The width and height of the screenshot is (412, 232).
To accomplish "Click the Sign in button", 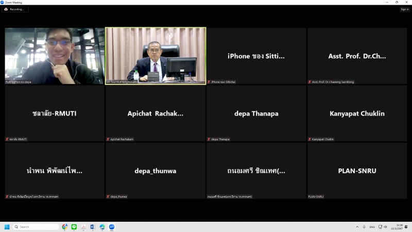I will tap(404, 9).
